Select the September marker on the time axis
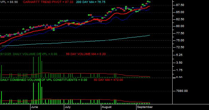Image resolution: width=209 pixels, height=110 pixels. pos(145,107)
